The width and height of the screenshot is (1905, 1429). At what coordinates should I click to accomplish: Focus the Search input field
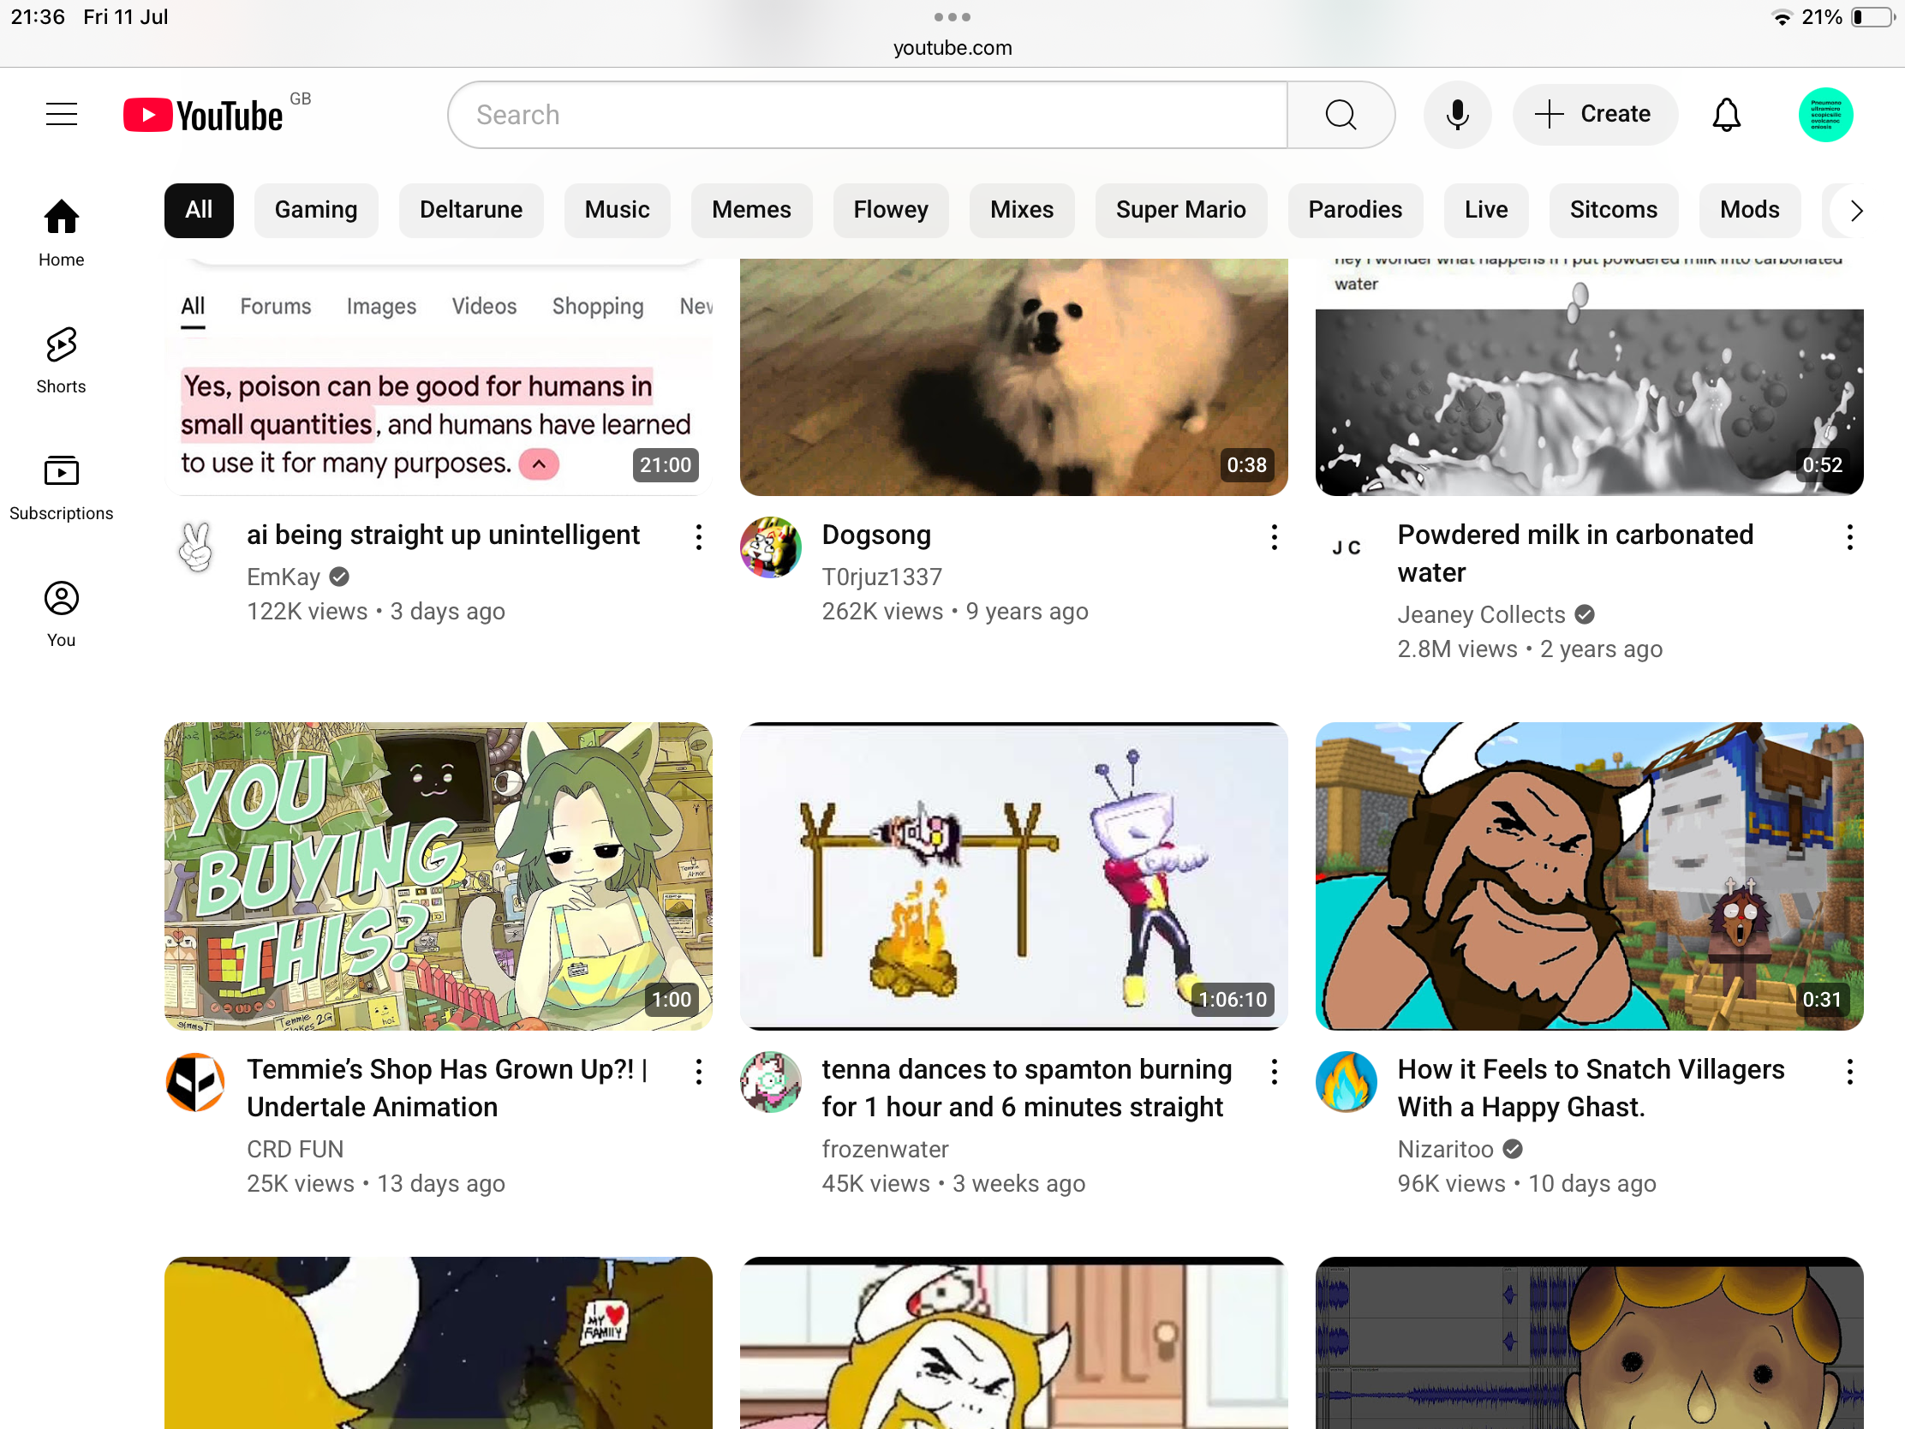868,115
